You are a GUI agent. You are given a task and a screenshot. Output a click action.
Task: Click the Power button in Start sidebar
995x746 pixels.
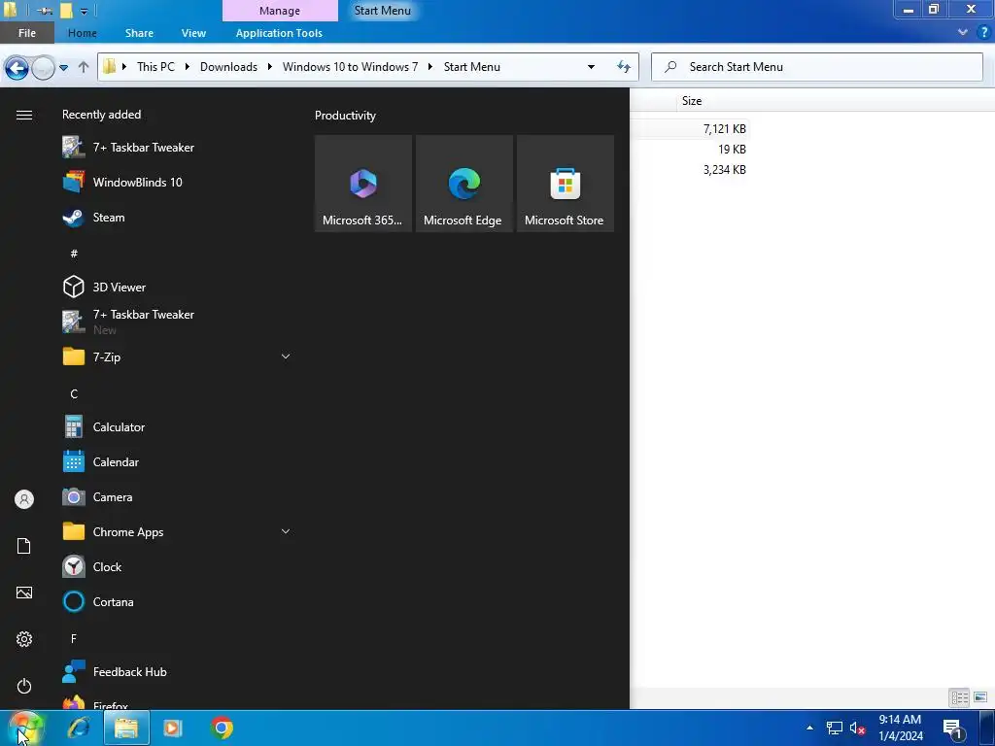[x=24, y=686]
